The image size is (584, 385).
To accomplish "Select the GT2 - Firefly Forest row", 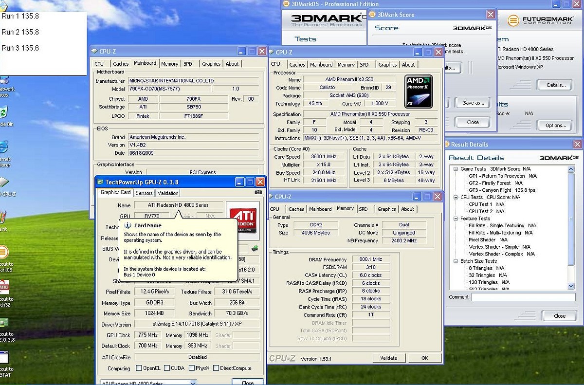I will coord(495,183).
